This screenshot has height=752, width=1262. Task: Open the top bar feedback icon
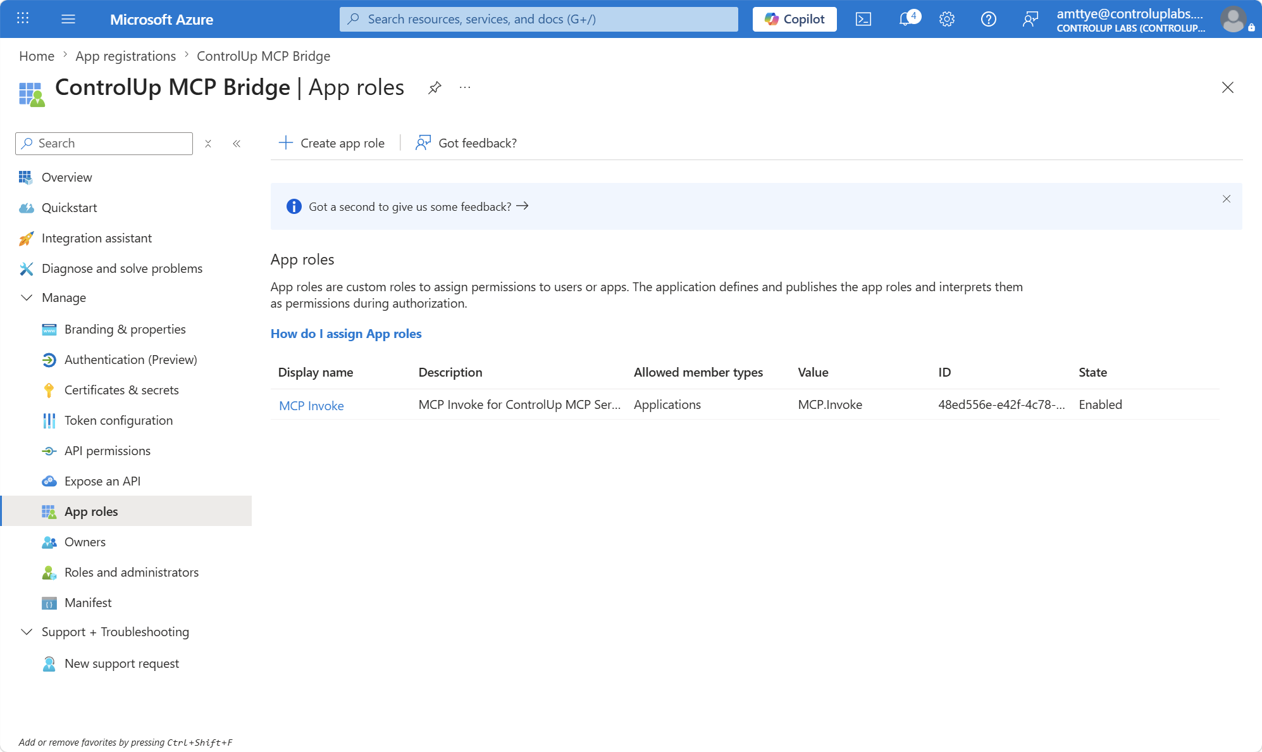point(1030,19)
